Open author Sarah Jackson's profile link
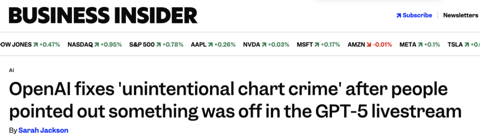This screenshot has height=138, width=480. 43,130
